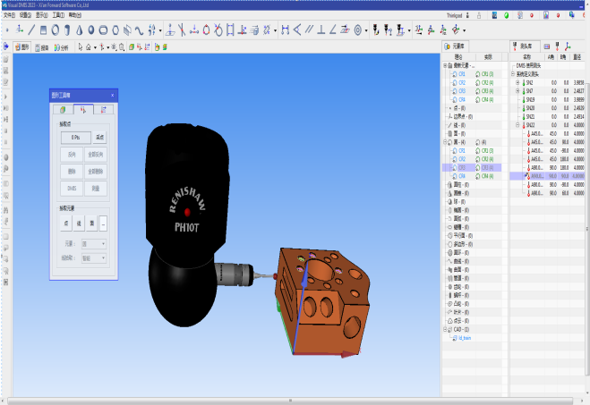Select the Cone feature tool
This screenshot has width=590, height=405.
[79, 30]
